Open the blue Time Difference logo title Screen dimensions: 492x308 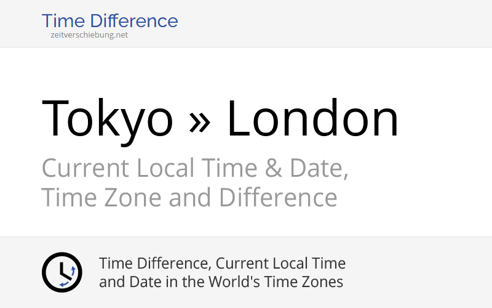[x=109, y=21]
